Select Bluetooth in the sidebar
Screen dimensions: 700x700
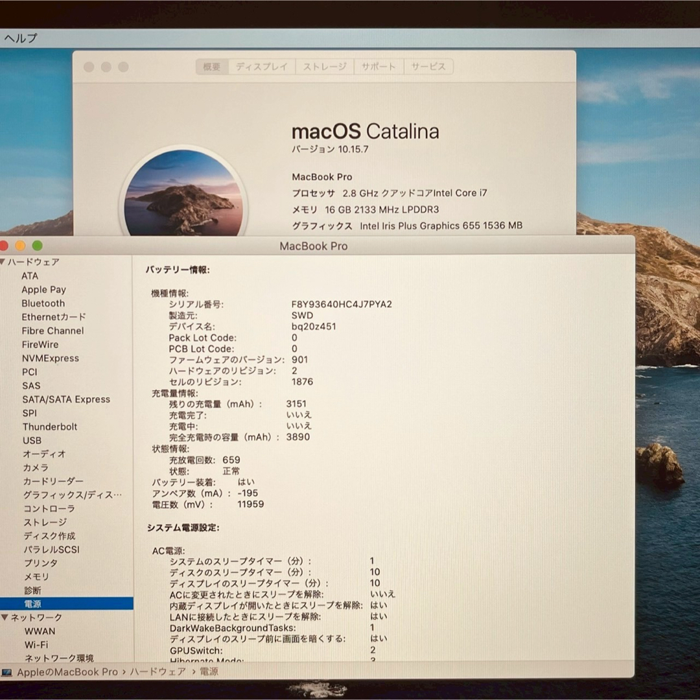pos(43,303)
